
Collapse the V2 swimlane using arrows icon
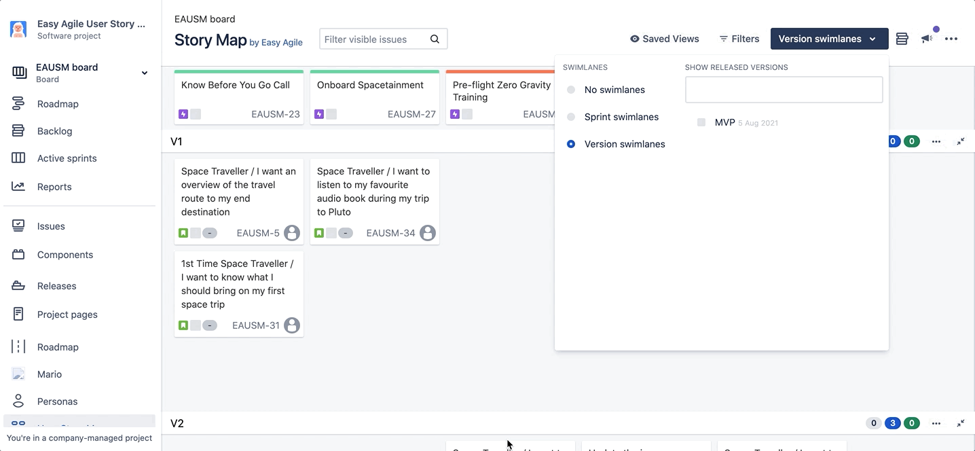tap(961, 423)
